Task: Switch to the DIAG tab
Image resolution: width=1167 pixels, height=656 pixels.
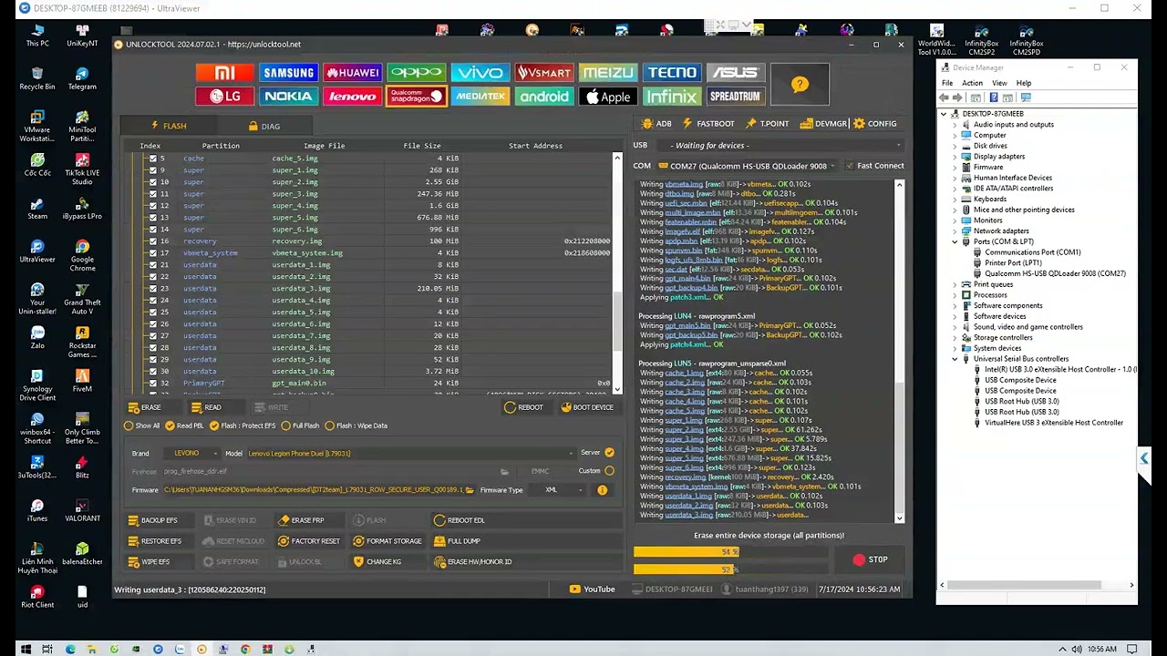Action: [263, 126]
